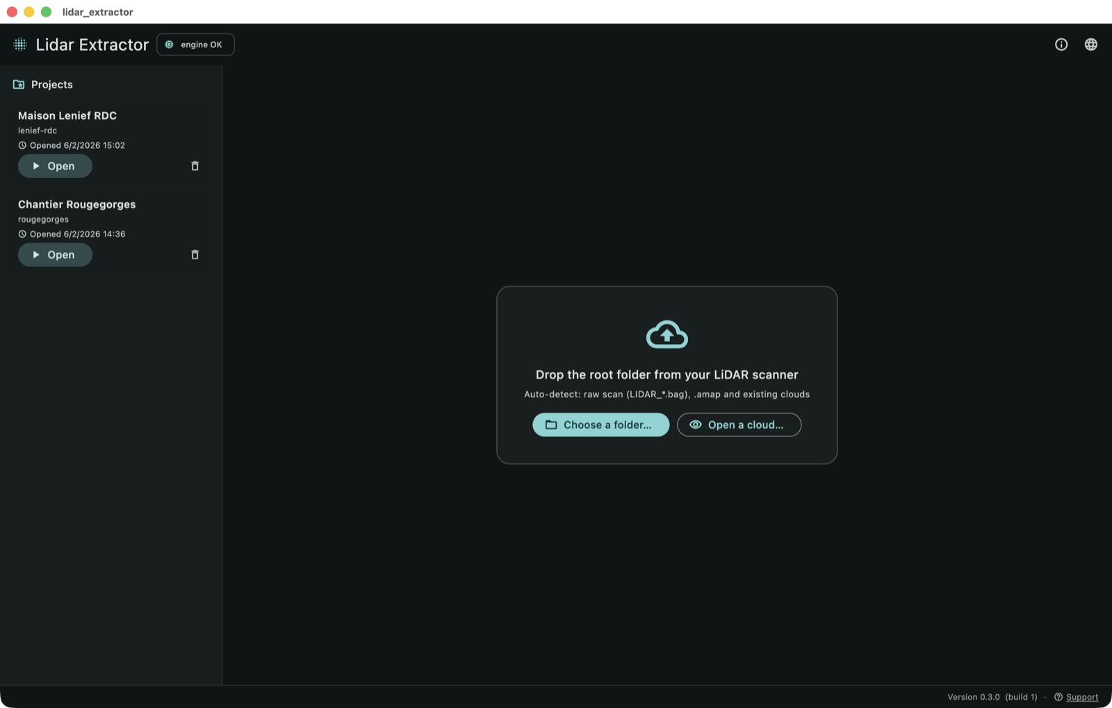Click the lenief-rdc folder name text
1112x708 pixels.
coord(38,131)
